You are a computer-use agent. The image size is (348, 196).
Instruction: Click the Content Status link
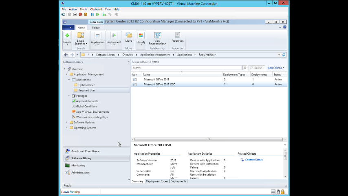tap(253, 160)
